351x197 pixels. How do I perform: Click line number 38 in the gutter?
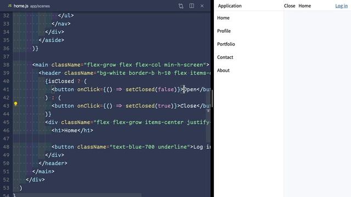pyautogui.click(x=6, y=65)
